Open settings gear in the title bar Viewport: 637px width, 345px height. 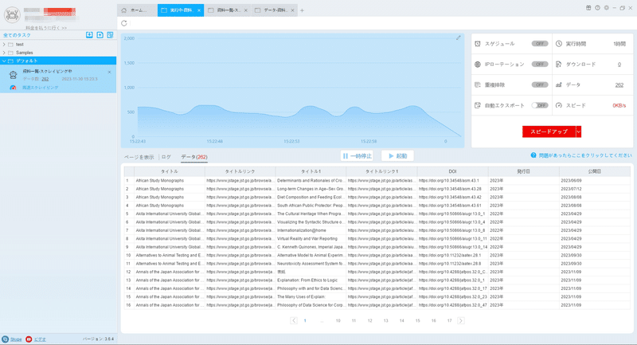[606, 8]
